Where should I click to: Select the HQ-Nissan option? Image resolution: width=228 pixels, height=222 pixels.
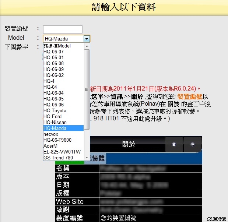click(63, 122)
